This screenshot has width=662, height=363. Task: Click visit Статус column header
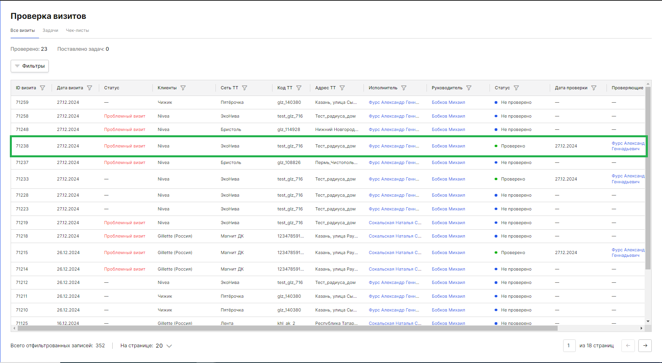click(x=111, y=88)
